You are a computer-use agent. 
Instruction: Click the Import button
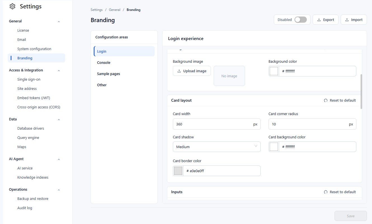coord(354,20)
